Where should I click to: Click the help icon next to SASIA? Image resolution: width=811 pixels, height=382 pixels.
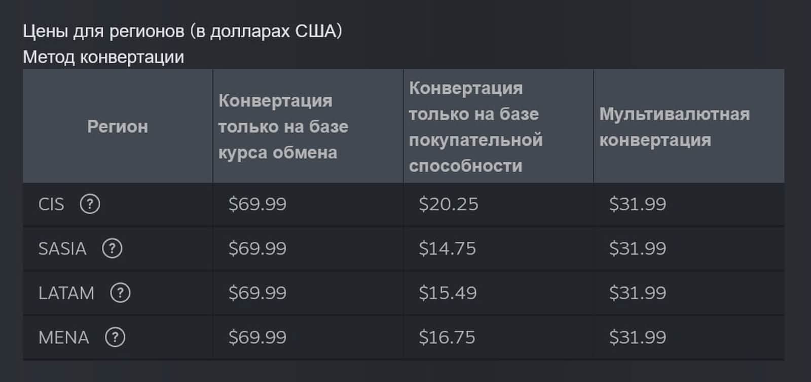112,249
